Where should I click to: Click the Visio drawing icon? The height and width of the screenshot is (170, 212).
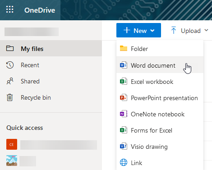tap(124, 146)
